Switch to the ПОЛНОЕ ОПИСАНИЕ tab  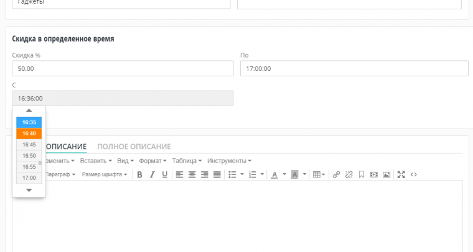point(134,146)
